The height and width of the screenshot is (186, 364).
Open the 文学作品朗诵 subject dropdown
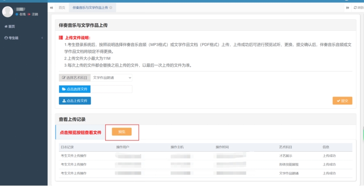111,78
